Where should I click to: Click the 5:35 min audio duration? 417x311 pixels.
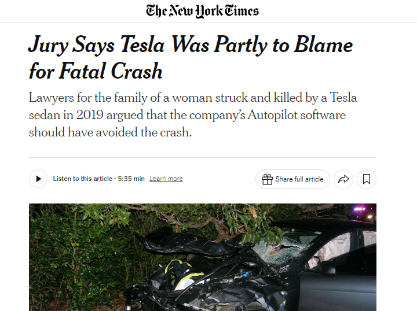[x=131, y=179]
